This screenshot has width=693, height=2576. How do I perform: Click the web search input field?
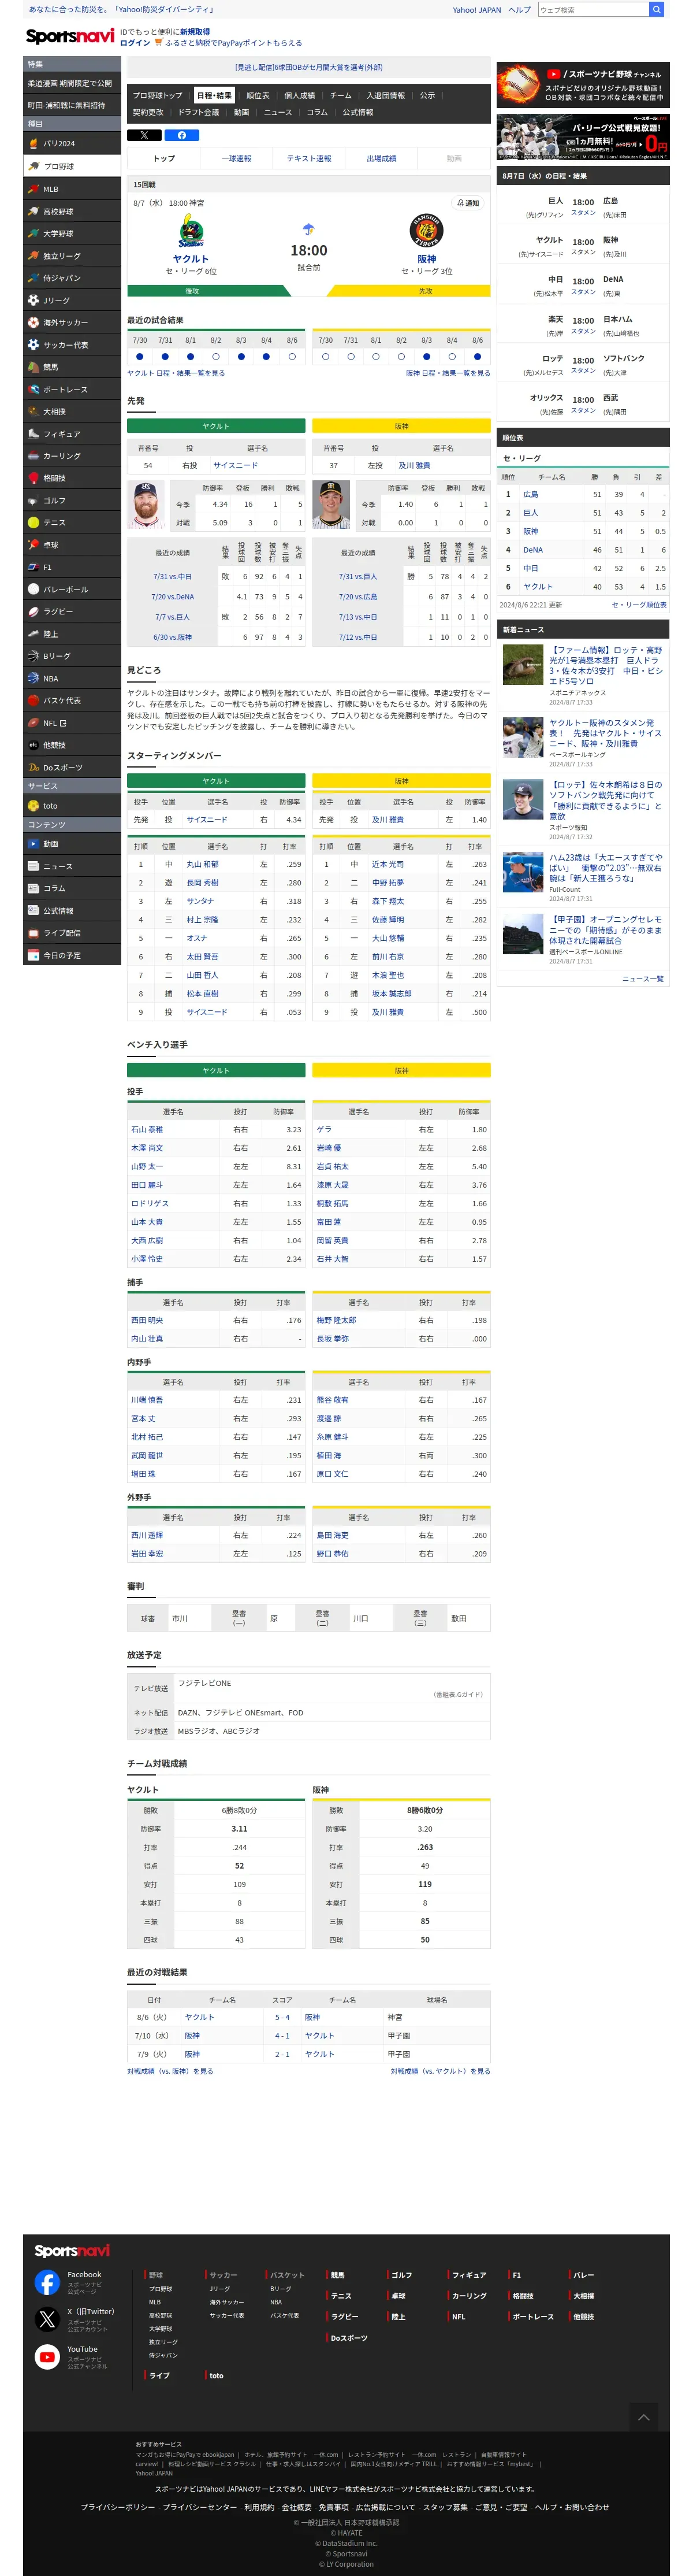[593, 10]
